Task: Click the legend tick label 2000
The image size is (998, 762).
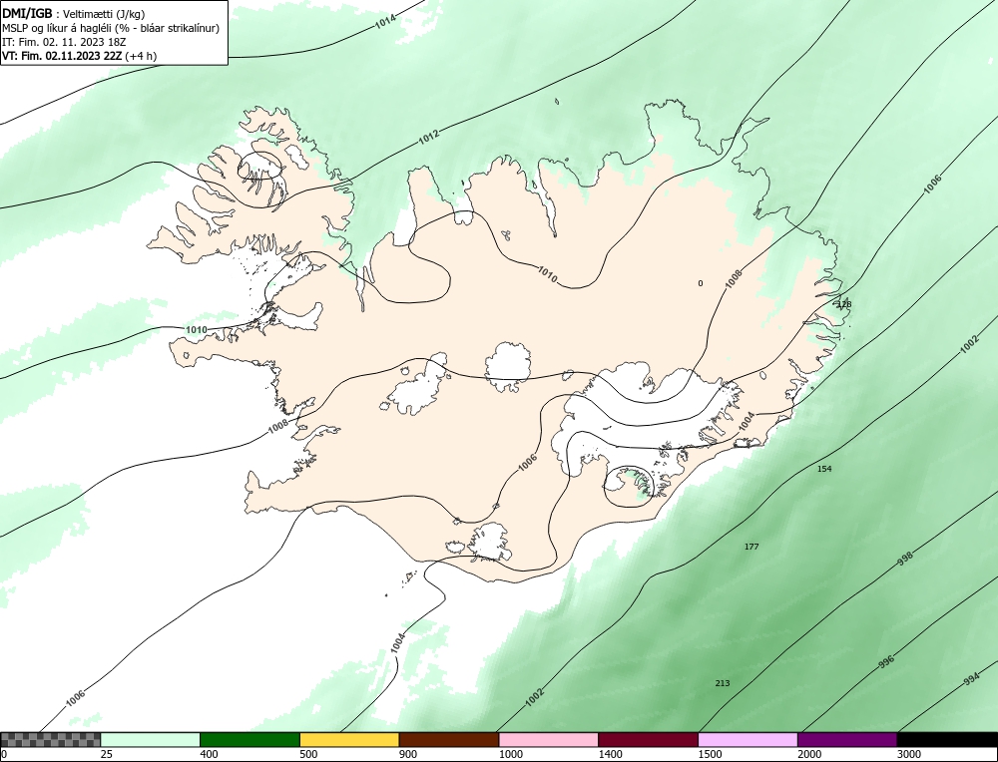Action: click(x=809, y=754)
